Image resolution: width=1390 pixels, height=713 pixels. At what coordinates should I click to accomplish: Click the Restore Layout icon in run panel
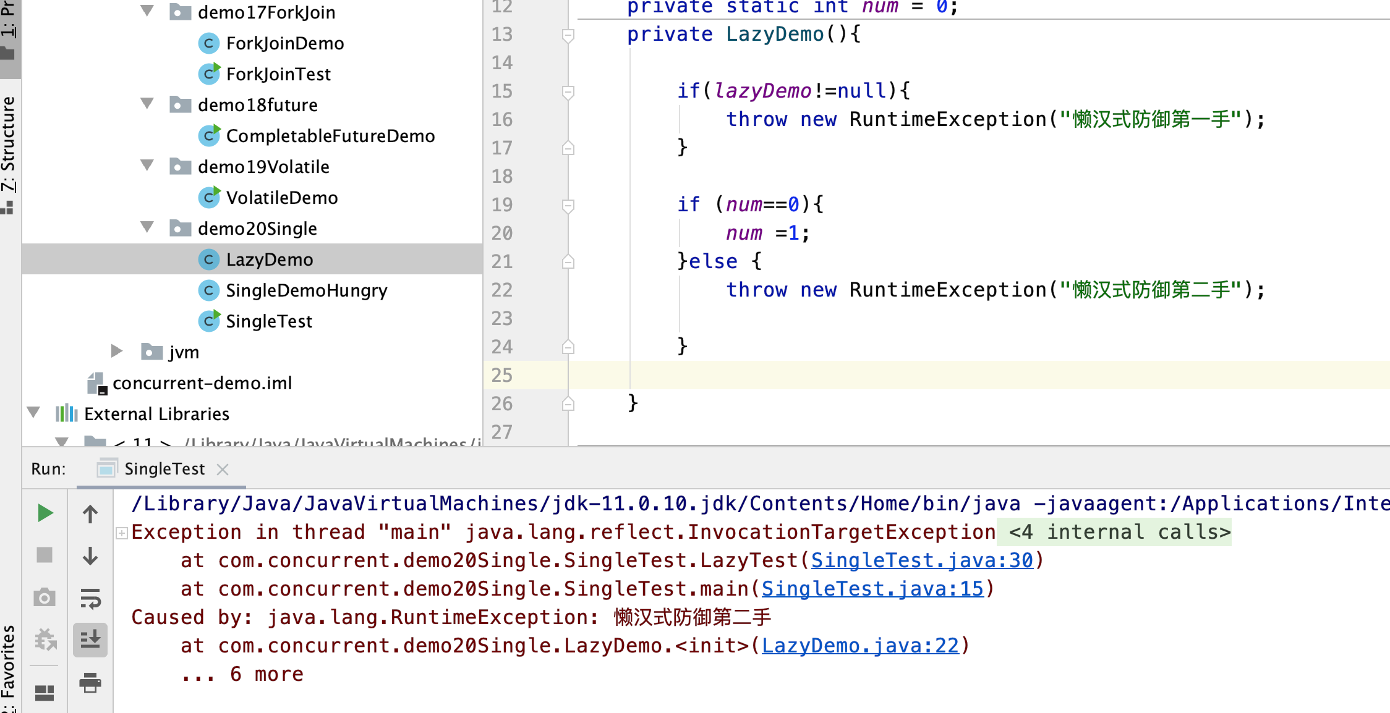(45, 693)
